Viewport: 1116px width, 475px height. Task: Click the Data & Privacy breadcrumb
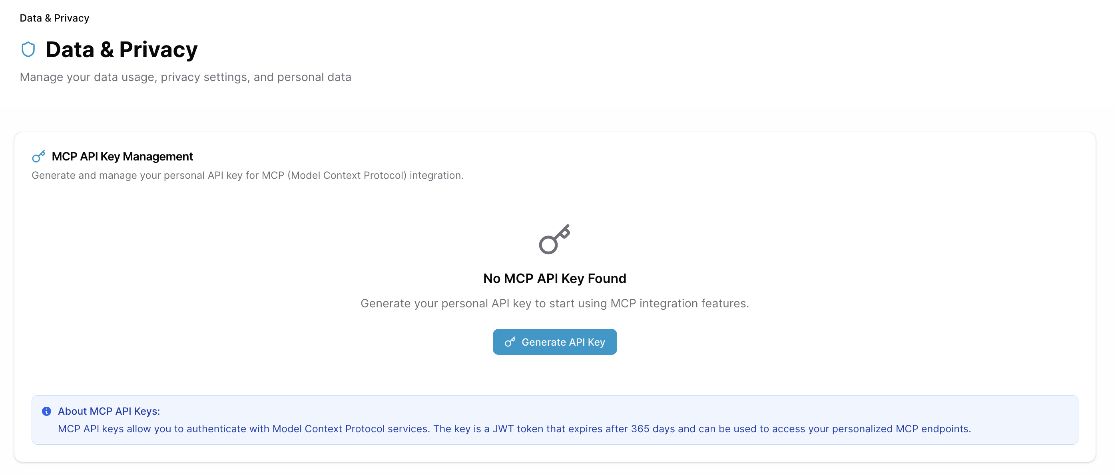(54, 18)
